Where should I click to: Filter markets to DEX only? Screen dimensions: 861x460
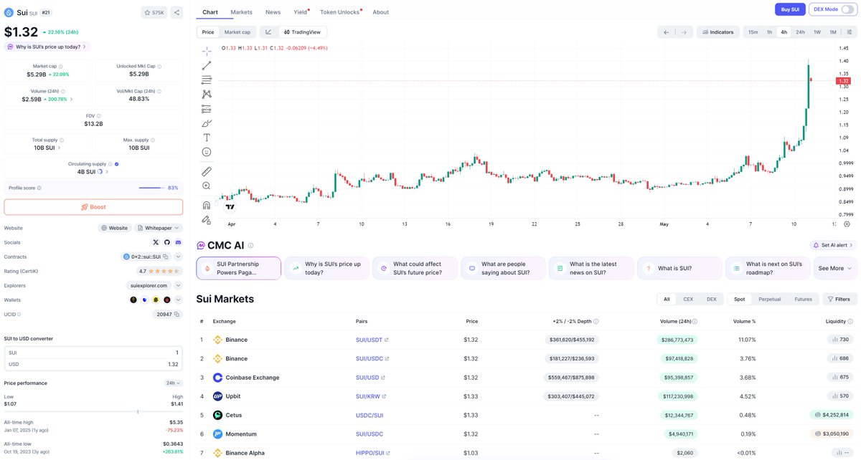pyautogui.click(x=711, y=300)
